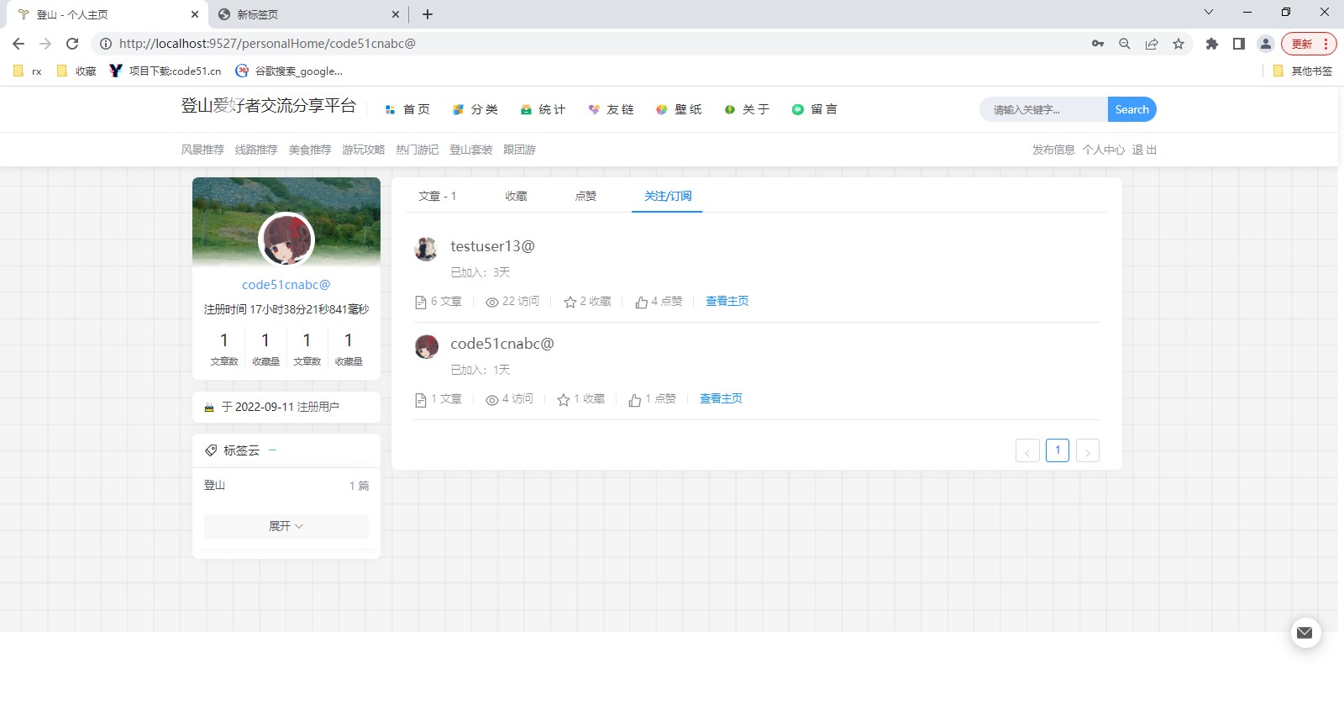
Task: Open the 游玩攻略 category link
Action: coord(363,150)
